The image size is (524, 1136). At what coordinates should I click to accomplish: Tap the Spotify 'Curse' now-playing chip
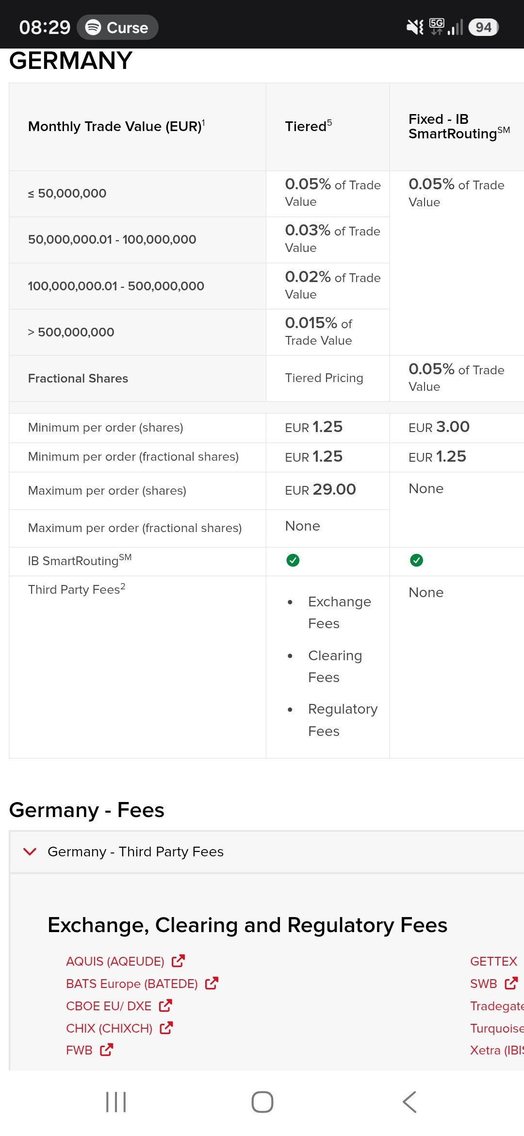[117, 27]
